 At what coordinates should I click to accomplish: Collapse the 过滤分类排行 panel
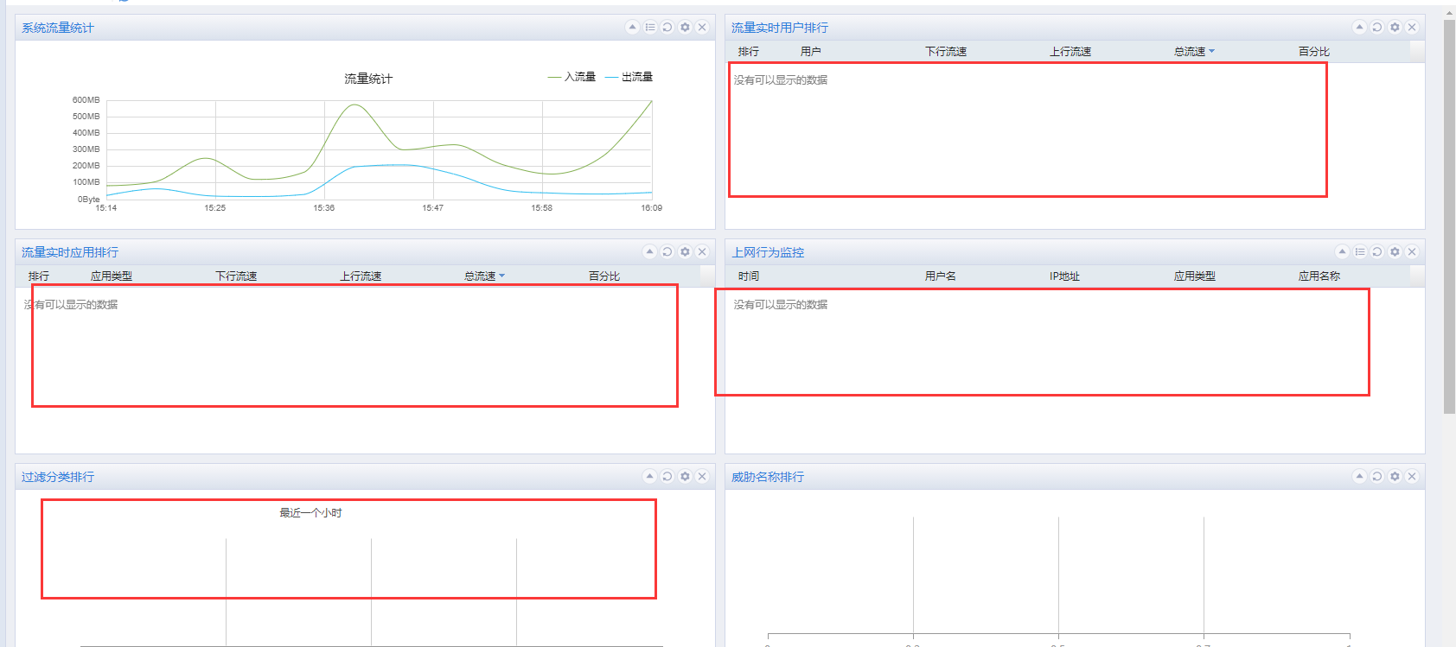tap(650, 477)
